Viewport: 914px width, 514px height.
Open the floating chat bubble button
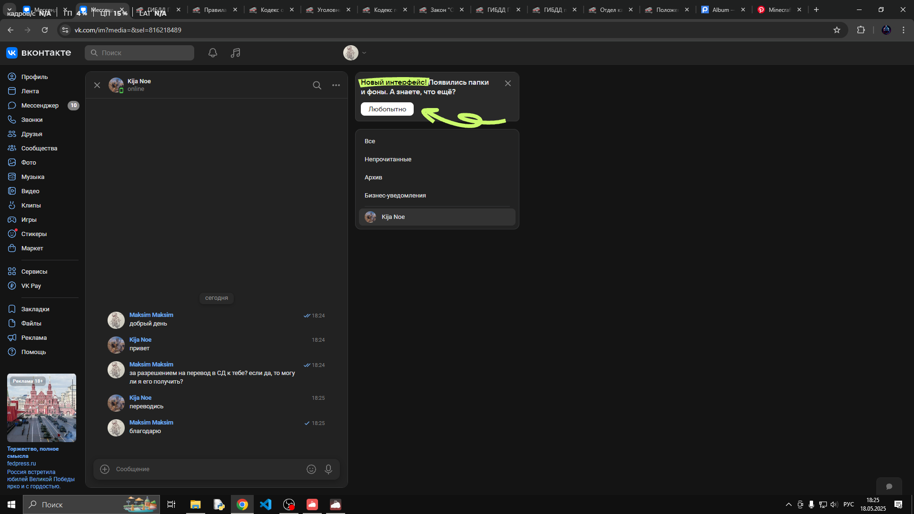point(889,486)
